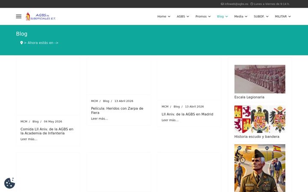308x192 pixels.
Task: Open the Escala Legionaria thumbnail image
Action: point(260,79)
